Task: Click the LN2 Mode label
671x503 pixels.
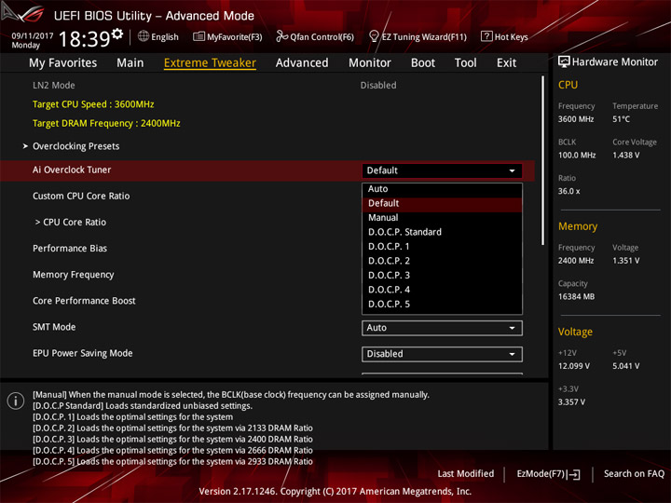Action: [x=54, y=86]
